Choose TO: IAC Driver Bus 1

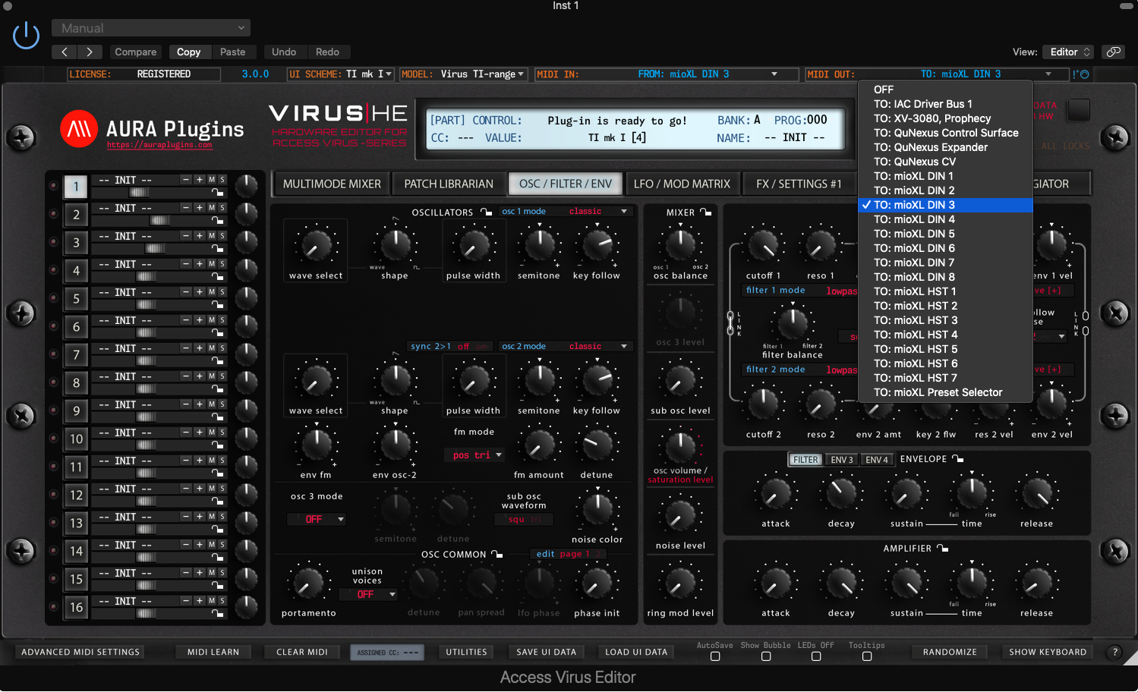(x=945, y=104)
